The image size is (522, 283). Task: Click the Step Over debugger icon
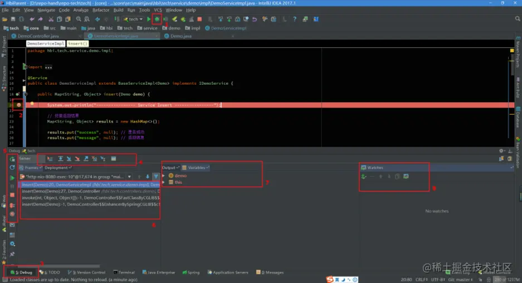click(61, 159)
